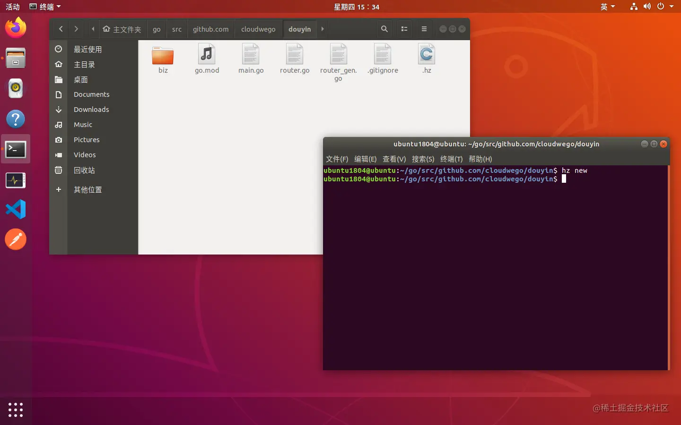This screenshot has width=681, height=425.
Task: Expand the system menu arrow
Action: tap(672, 7)
